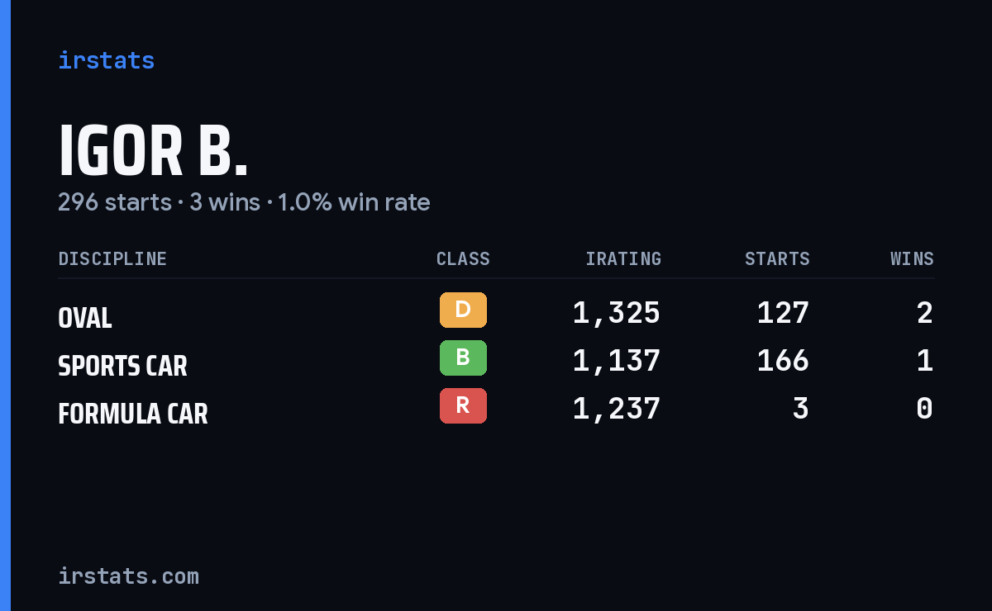
Task: Click the orange D class badge
Action: point(463,310)
